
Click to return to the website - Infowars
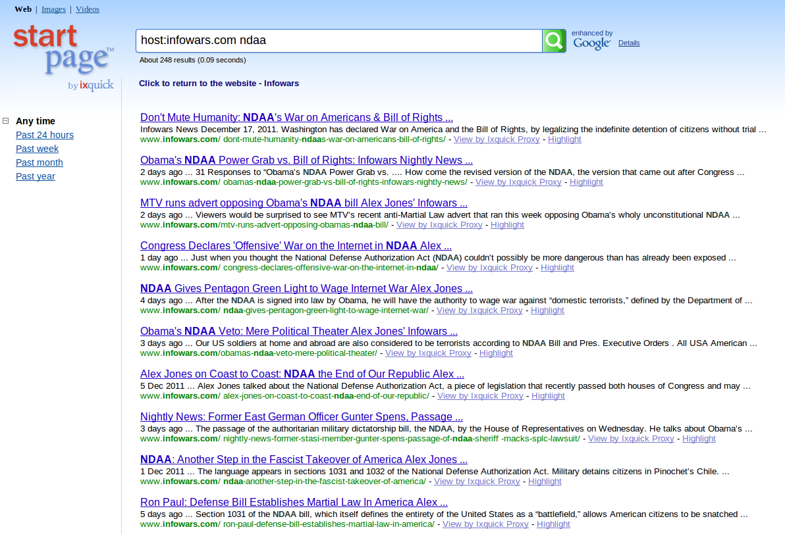(x=219, y=84)
